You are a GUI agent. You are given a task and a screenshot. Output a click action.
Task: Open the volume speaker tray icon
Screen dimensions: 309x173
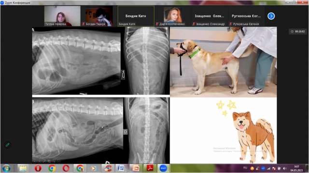[x=285, y=168]
